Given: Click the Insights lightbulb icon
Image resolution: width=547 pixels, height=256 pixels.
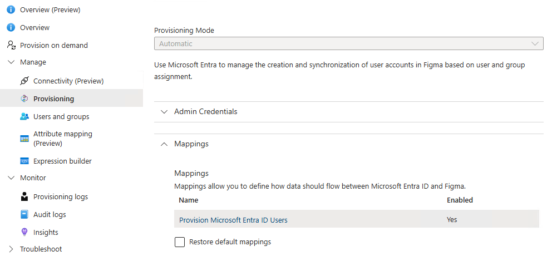Looking at the screenshot, I should 24,232.
